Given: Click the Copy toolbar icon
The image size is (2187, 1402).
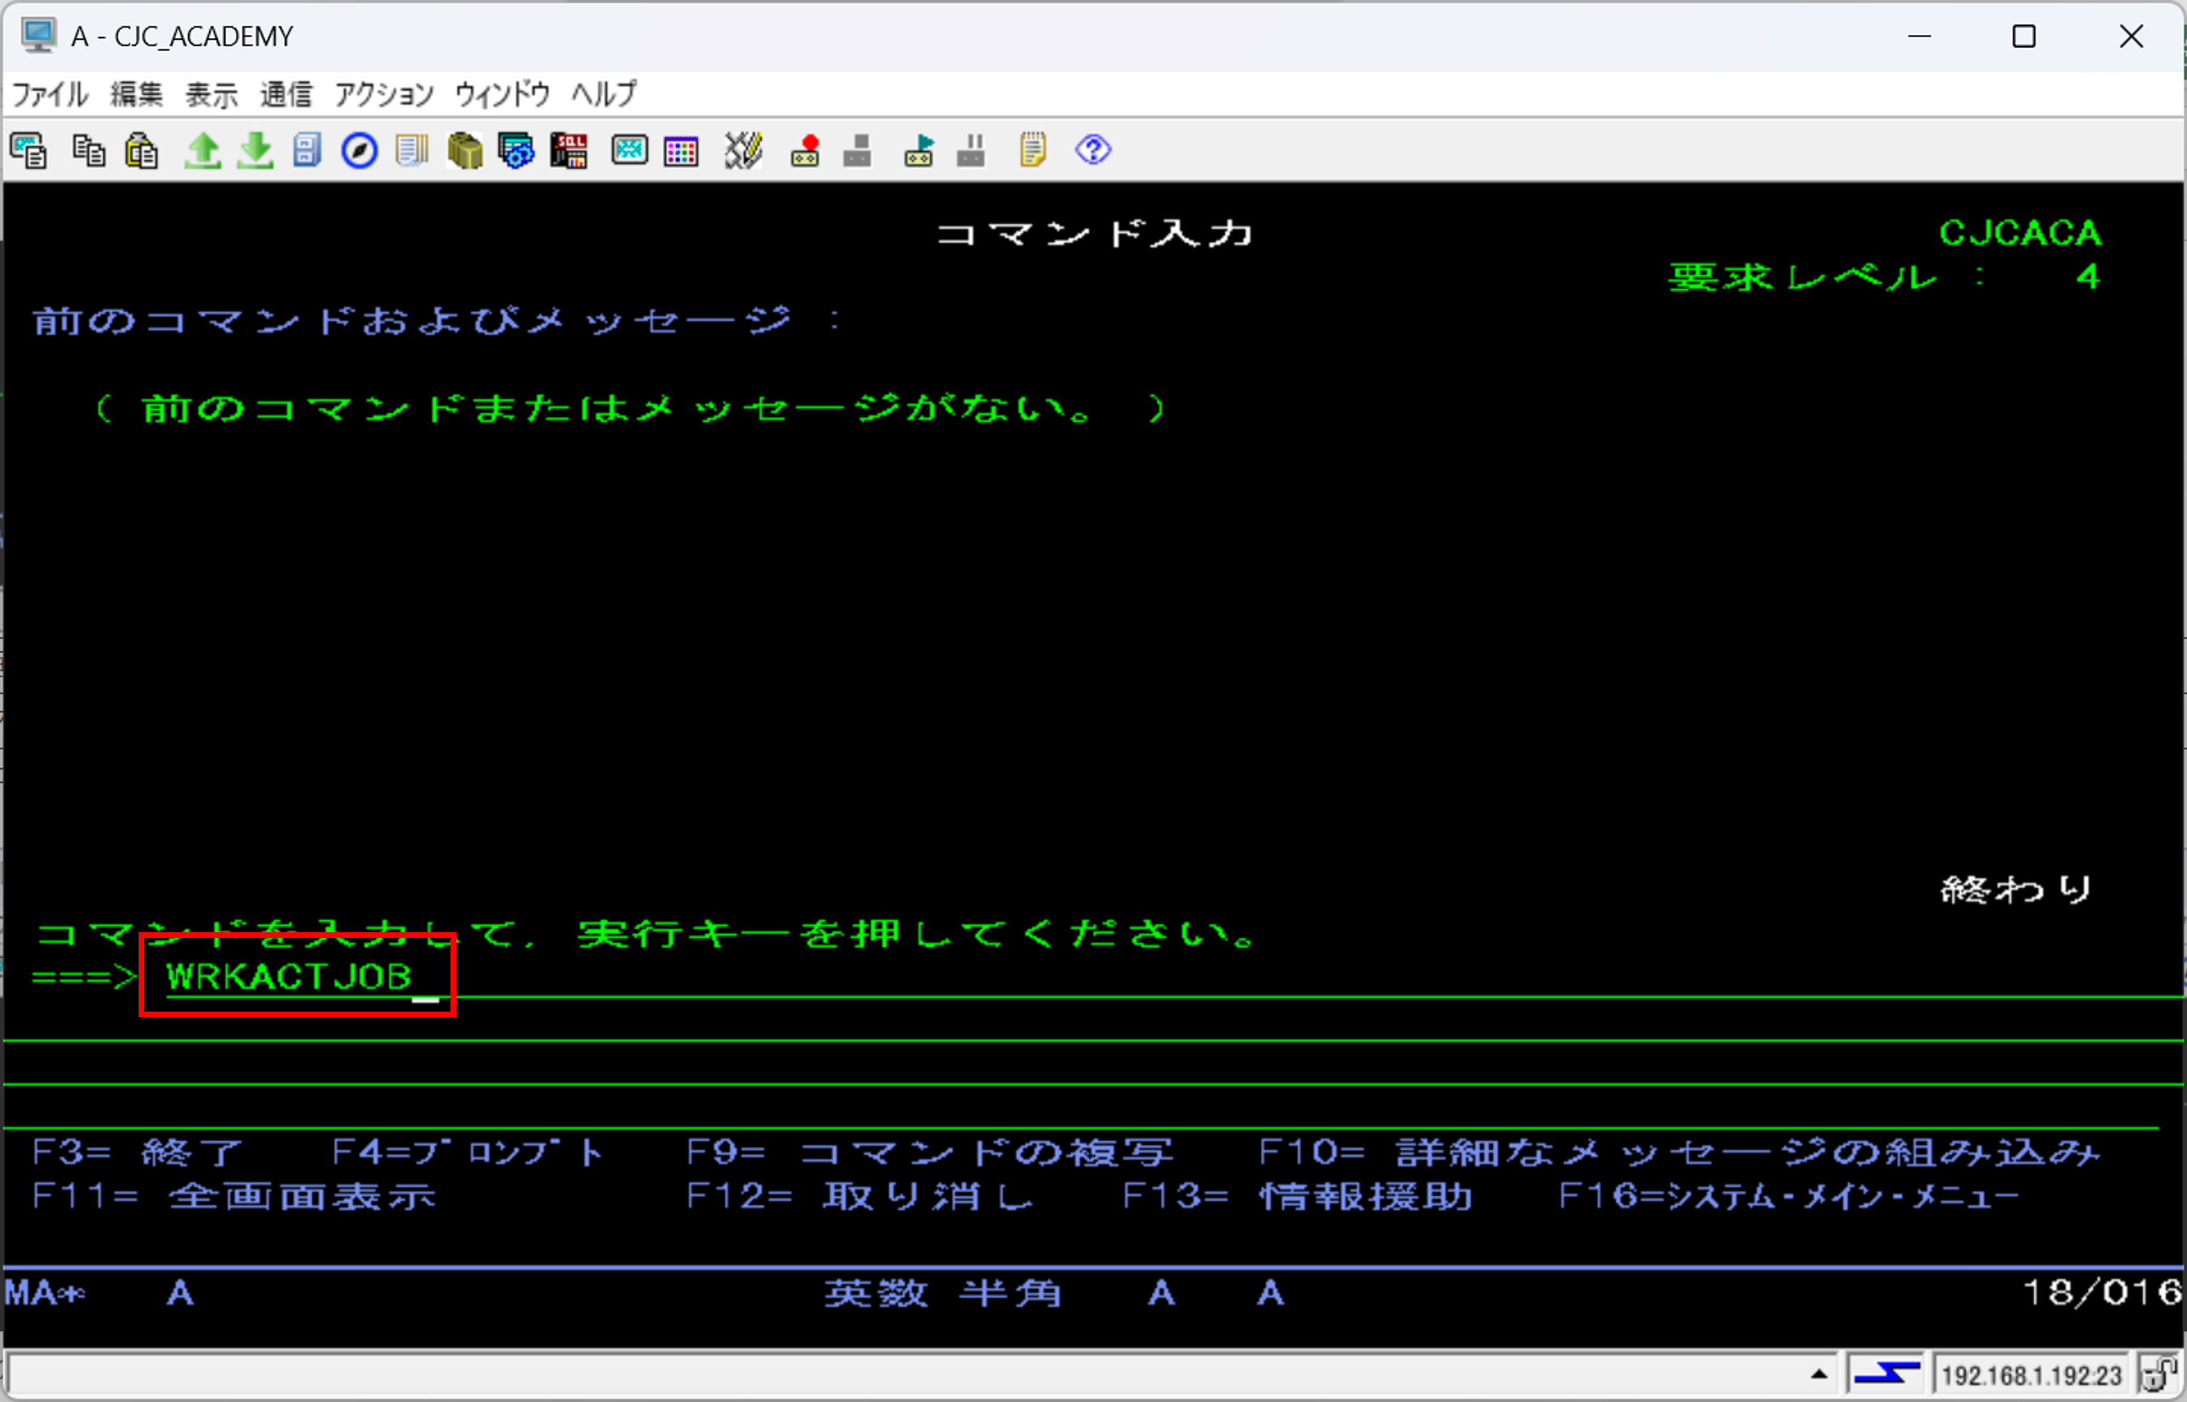Looking at the screenshot, I should coord(88,150).
